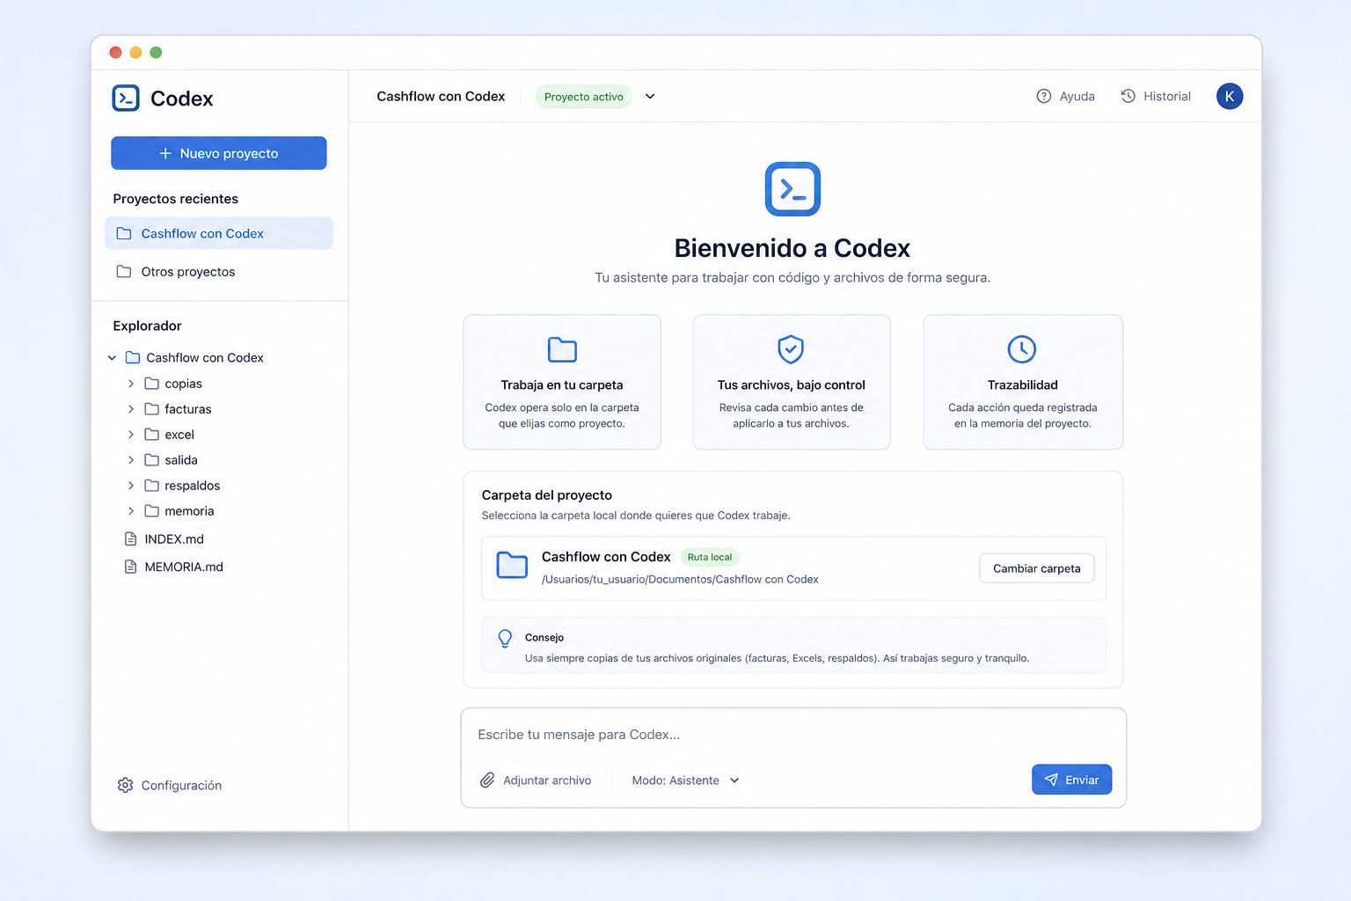Viewport: 1351px width, 901px height.
Task: Click the Proyectos recientes heading
Action: [176, 199]
